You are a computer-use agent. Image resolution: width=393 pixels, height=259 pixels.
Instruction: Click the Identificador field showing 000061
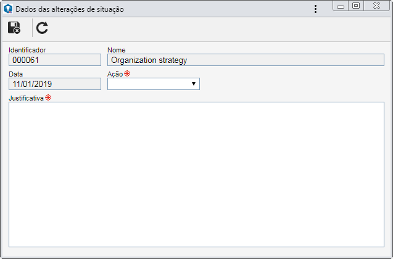[55, 60]
